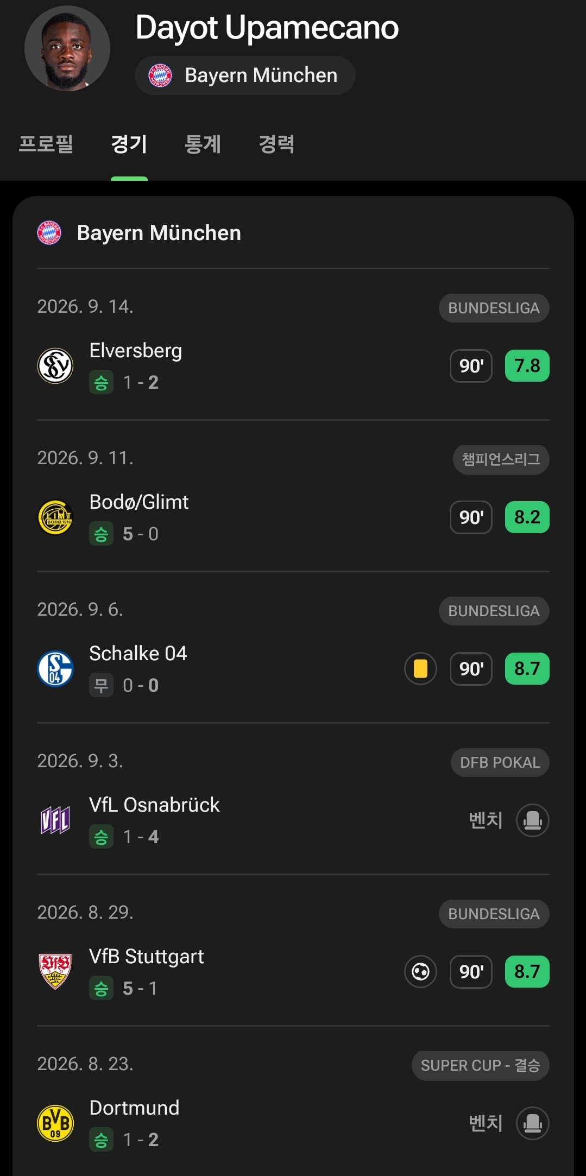Screen dimensions: 586x1176
Task: Open the 통계 tab
Action: coord(203,144)
